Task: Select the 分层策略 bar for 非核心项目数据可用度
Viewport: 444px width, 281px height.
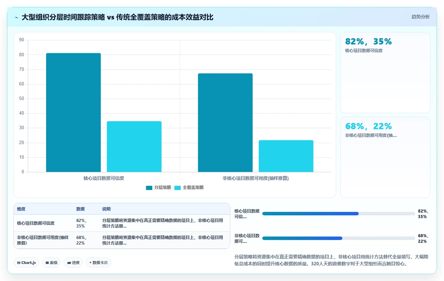Action: click(x=225, y=123)
